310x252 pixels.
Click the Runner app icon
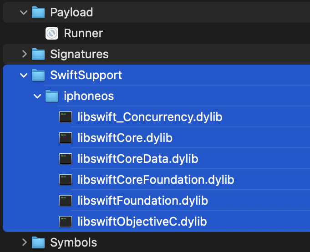tap(52, 33)
